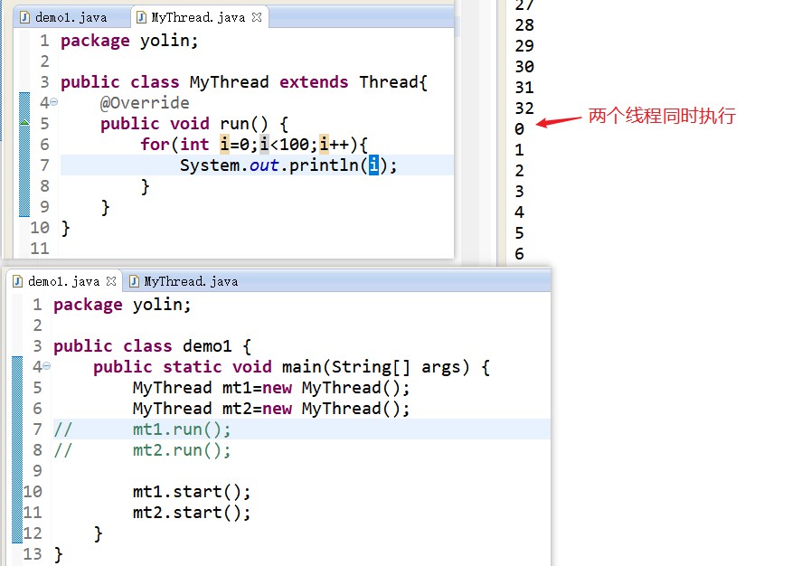Image resolution: width=811 pixels, height=566 pixels.
Task: Click the 'mt2.start();' line
Action: [192, 512]
